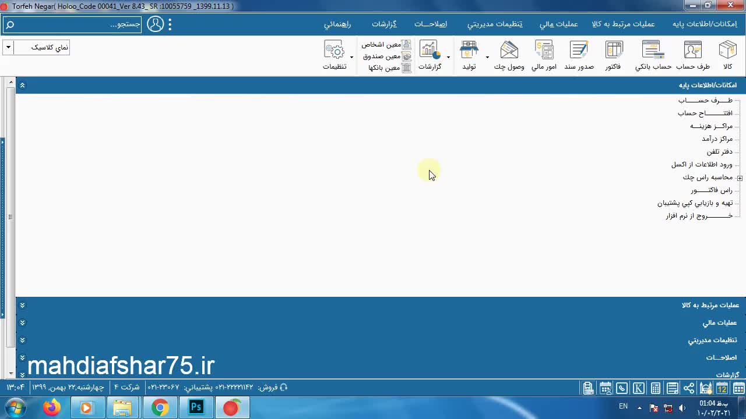Open the mosque icon in status bar
Viewport: 746px width, 419px height.
point(706,388)
